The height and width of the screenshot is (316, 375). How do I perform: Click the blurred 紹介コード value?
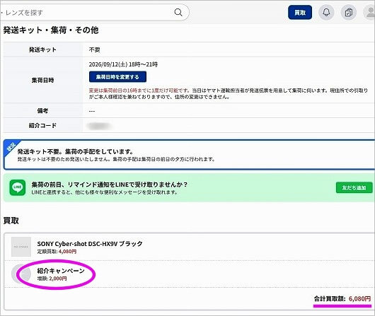99,126
